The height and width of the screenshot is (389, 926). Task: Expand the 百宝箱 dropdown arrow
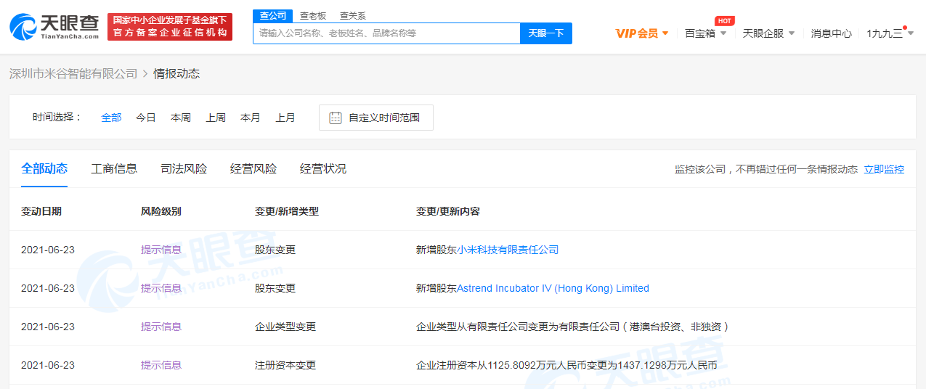point(723,33)
